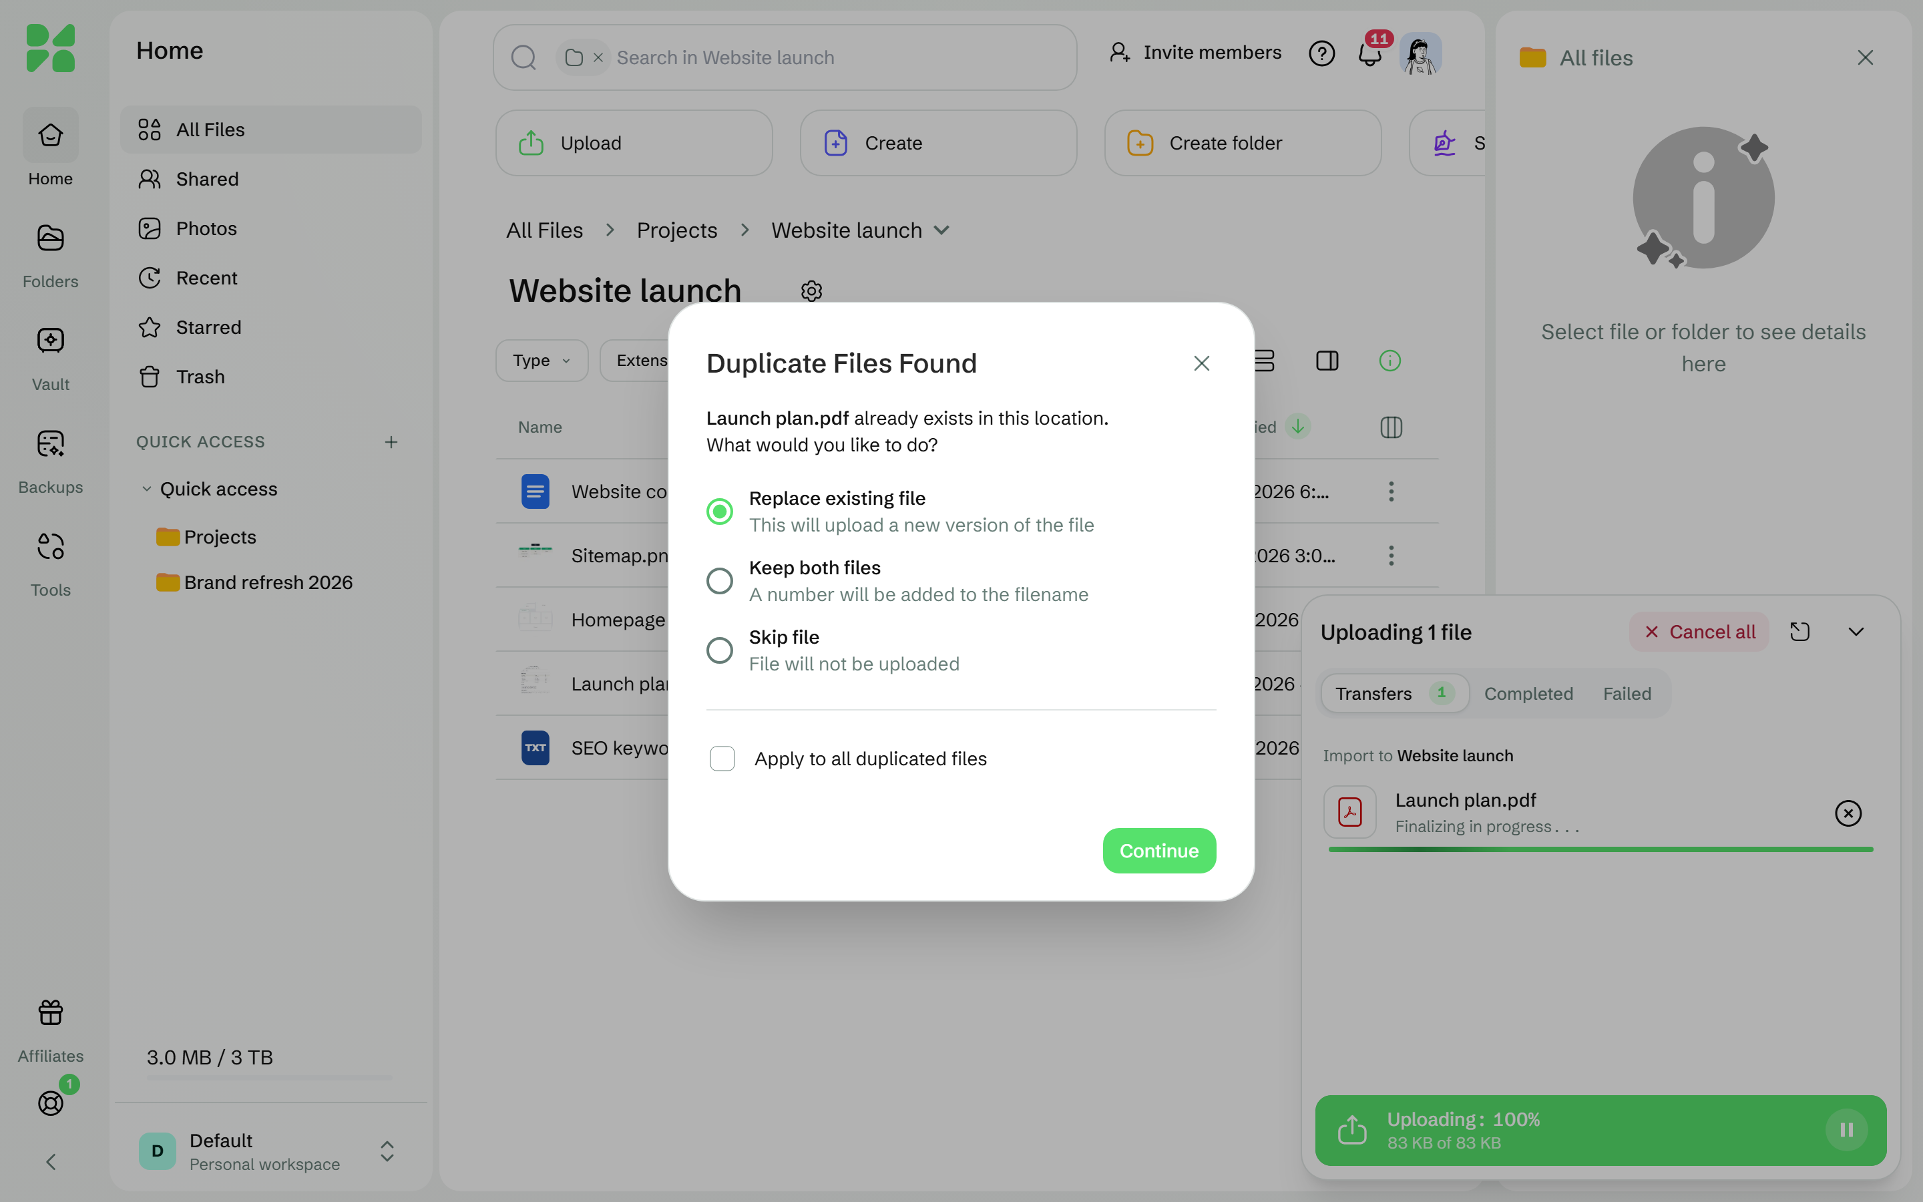
Task: Check Apply to all duplicated files
Action: 722,759
